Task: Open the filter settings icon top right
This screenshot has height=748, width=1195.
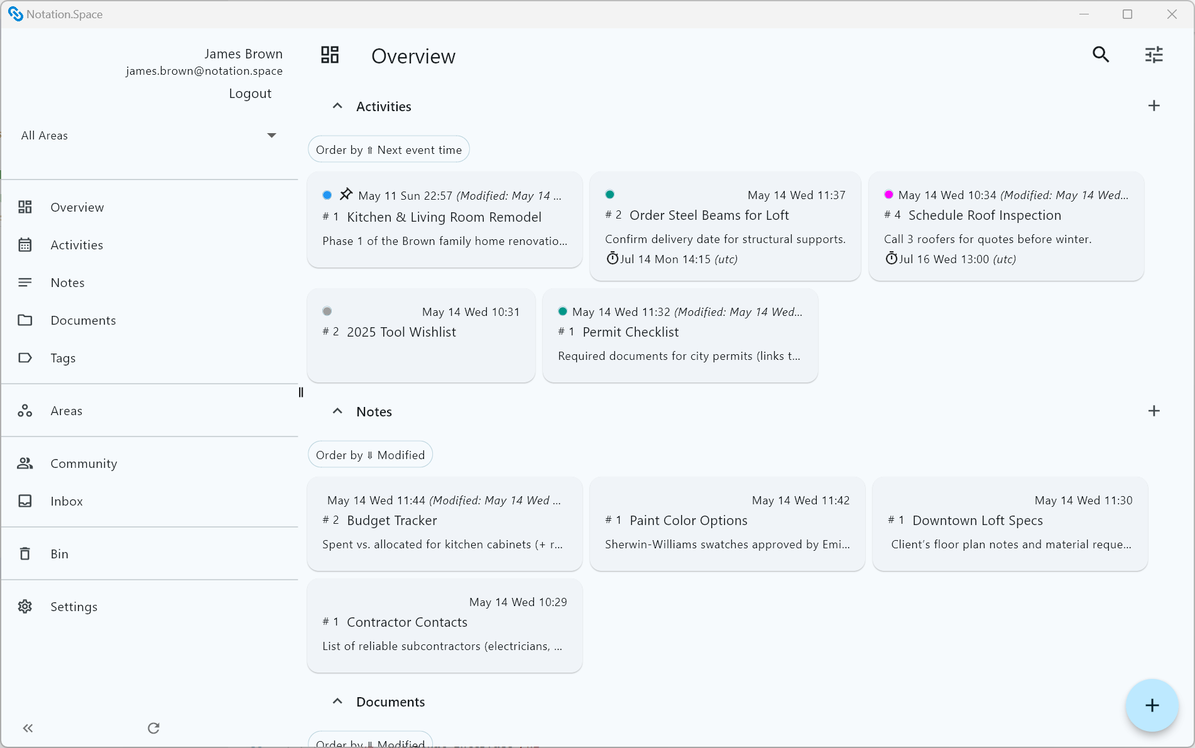Action: [x=1154, y=55]
